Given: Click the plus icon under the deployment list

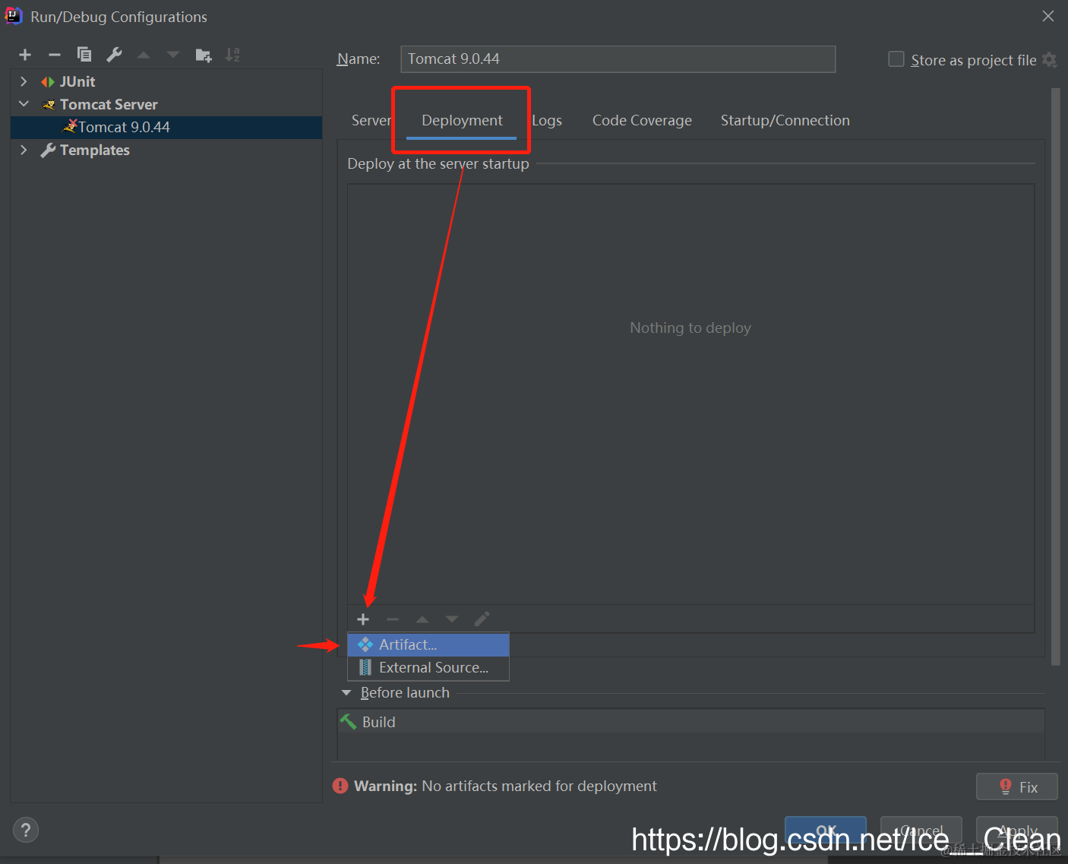Looking at the screenshot, I should [x=363, y=619].
